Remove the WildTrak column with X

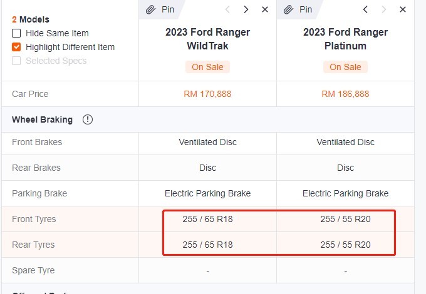265,9
